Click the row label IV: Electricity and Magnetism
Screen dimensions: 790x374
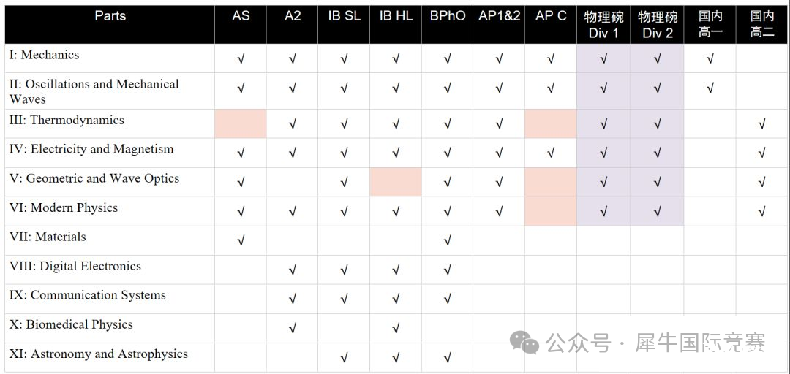point(91,149)
